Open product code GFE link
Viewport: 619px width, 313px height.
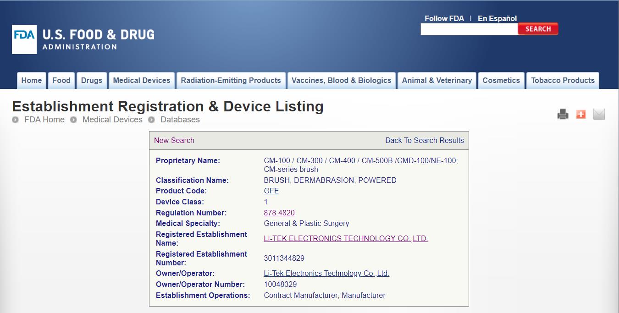point(271,191)
